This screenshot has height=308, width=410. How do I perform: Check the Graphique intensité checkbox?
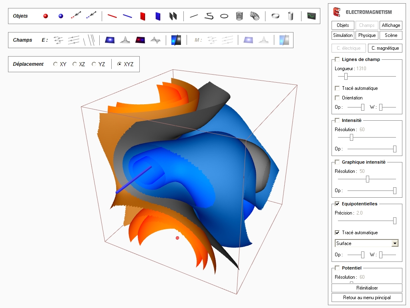337,162
